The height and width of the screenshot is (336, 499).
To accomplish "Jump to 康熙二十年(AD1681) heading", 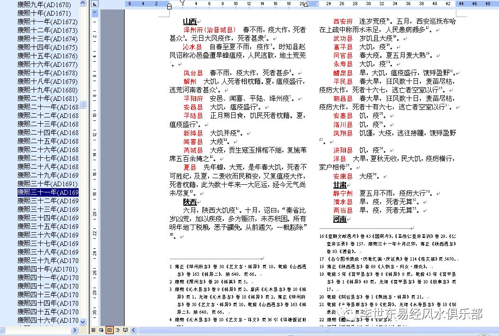I will [47, 99].
